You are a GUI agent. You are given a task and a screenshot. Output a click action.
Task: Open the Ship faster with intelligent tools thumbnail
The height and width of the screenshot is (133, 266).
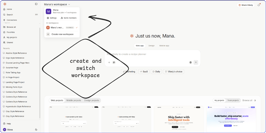coord(179,119)
